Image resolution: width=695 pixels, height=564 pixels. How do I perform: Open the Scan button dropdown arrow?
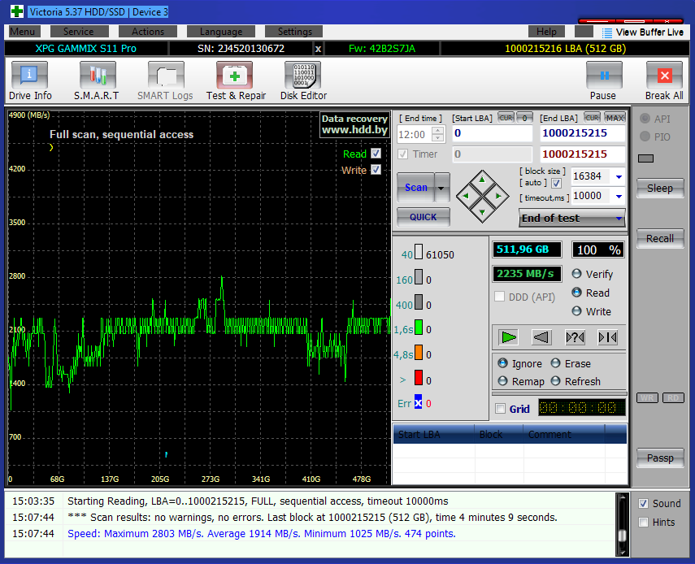pos(442,188)
